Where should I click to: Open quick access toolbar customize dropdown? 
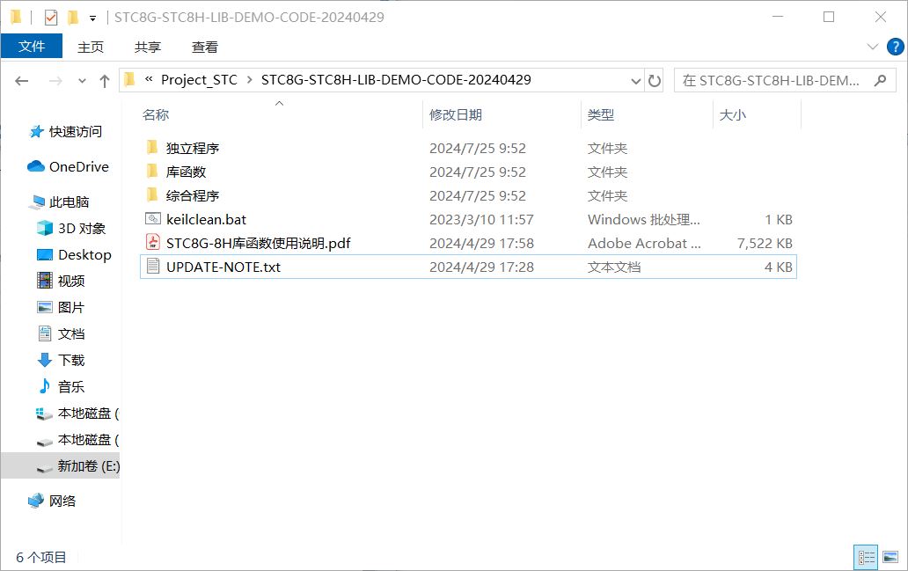click(92, 18)
